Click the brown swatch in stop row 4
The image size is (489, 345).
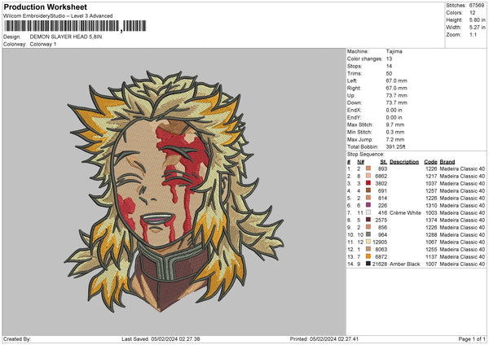pyautogui.click(x=368, y=190)
